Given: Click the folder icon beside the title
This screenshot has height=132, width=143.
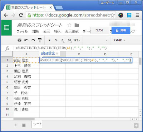Looking at the screenshot, I should 77,25.
